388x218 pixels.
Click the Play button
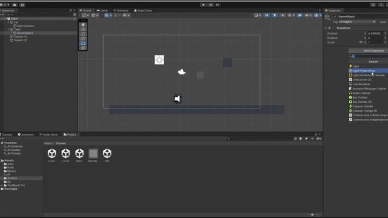[x=203, y=5]
